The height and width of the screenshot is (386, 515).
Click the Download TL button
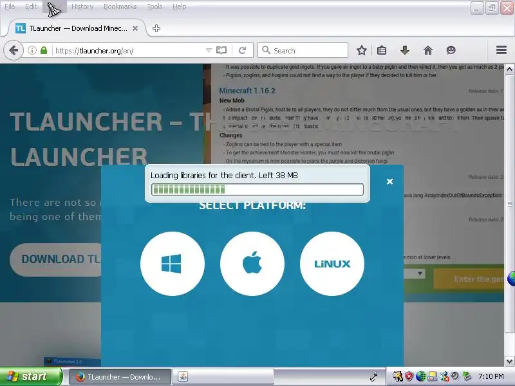coord(56,259)
